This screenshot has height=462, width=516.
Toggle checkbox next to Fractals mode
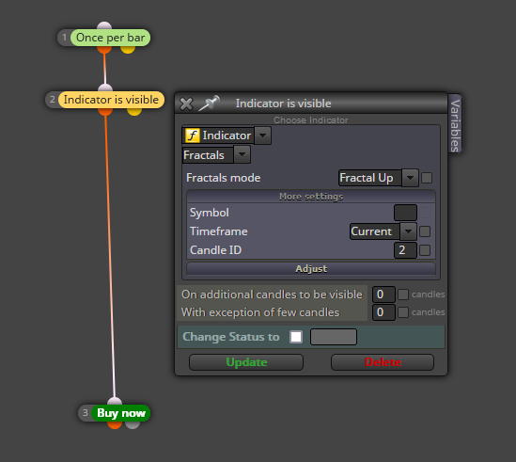click(427, 178)
